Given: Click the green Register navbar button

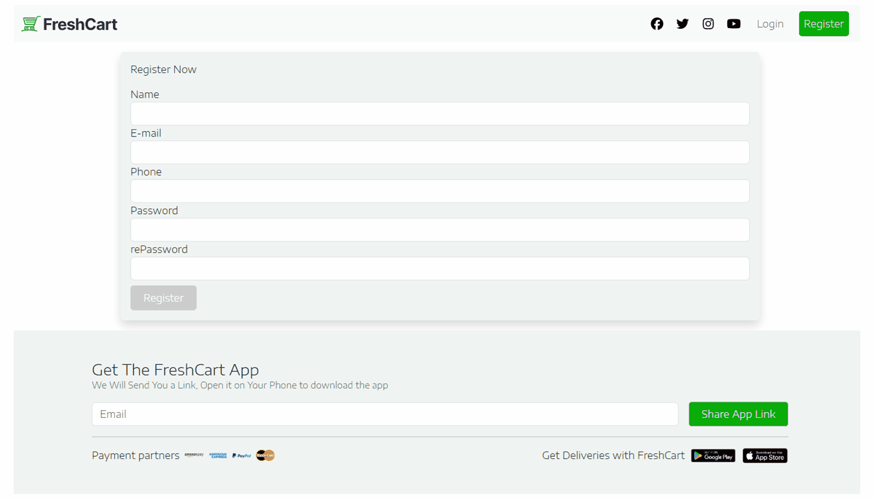Looking at the screenshot, I should [823, 24].
